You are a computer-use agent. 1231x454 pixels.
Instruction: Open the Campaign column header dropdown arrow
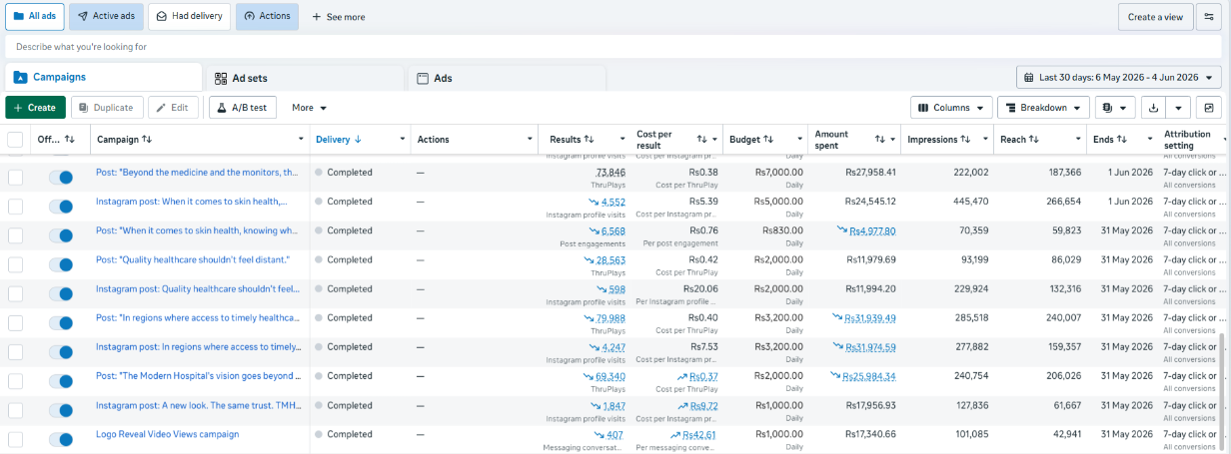302,140
